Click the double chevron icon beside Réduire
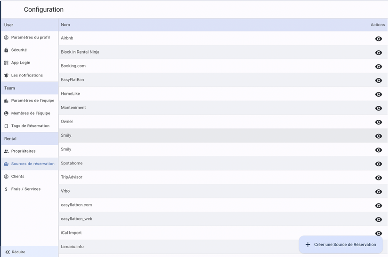 [x=8, y=252]
